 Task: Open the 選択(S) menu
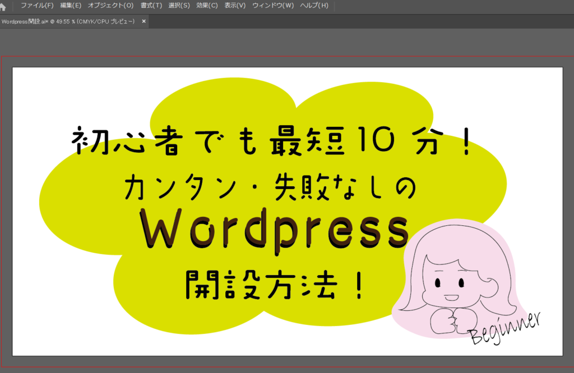click(179, 6)
